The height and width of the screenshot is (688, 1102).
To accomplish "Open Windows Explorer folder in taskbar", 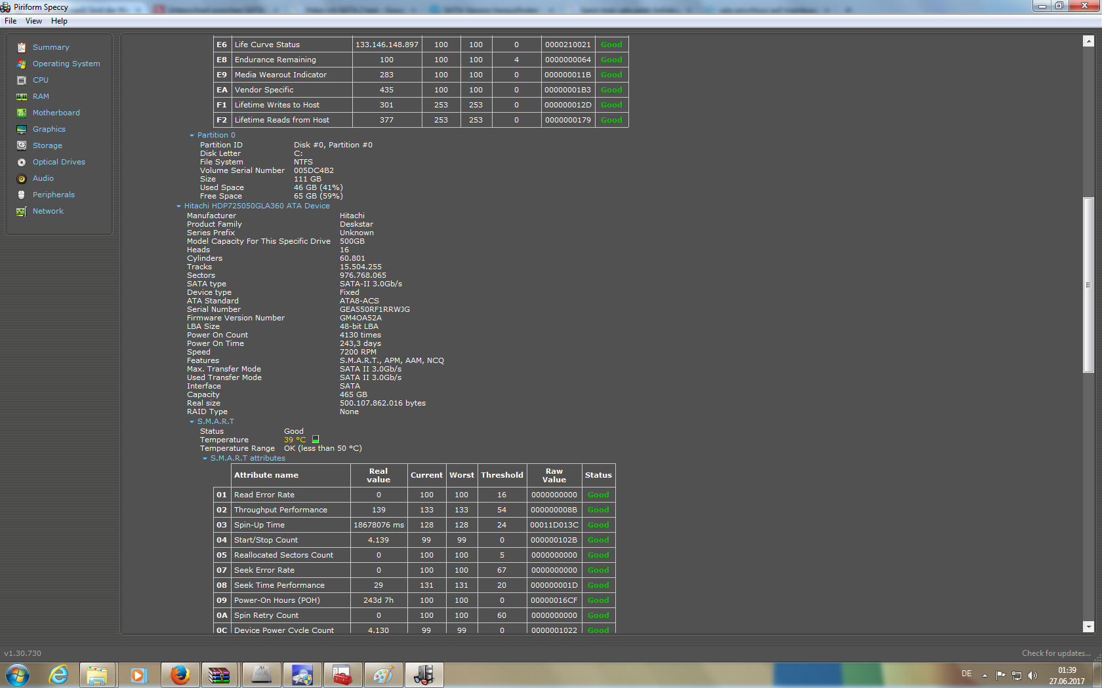I will 97,674.
